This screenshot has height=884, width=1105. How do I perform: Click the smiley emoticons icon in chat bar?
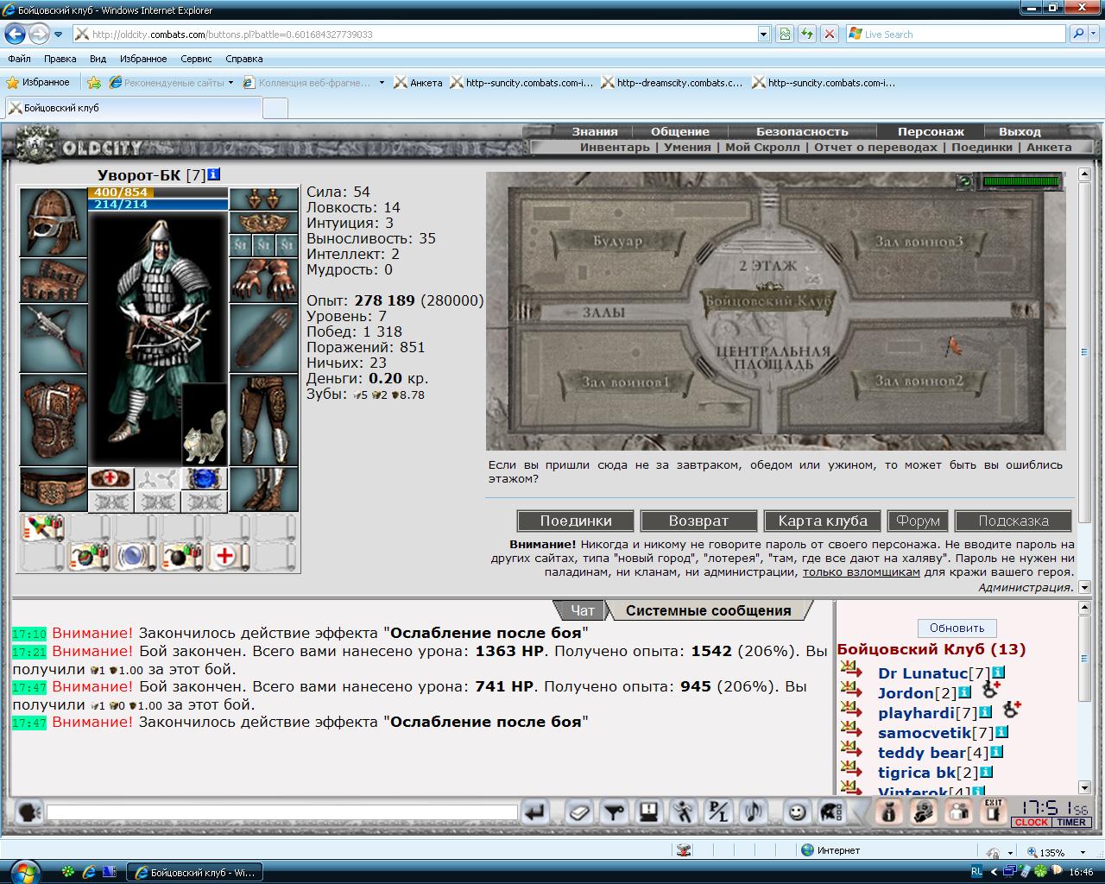pos(797,812)
